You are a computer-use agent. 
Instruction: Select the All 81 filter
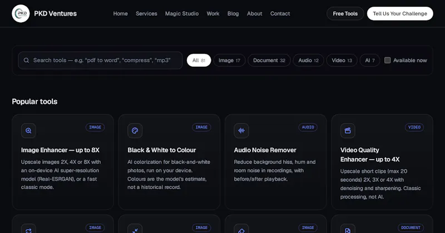pos(199,60)
